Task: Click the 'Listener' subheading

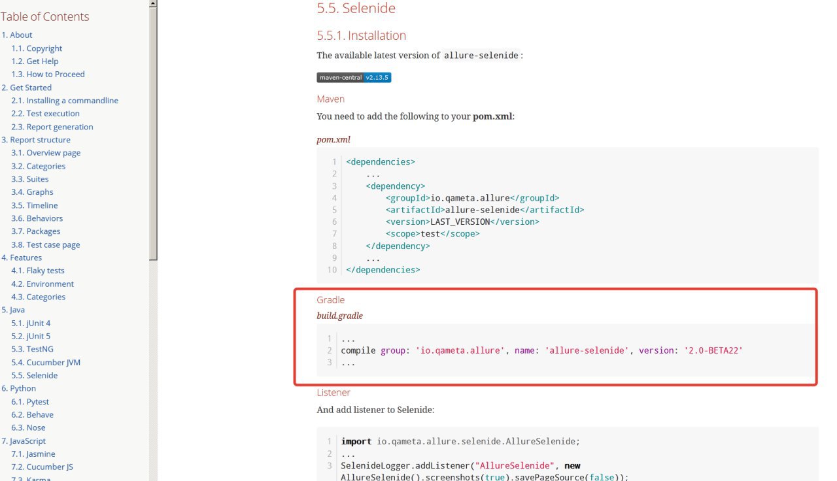Action: (333, 392)
